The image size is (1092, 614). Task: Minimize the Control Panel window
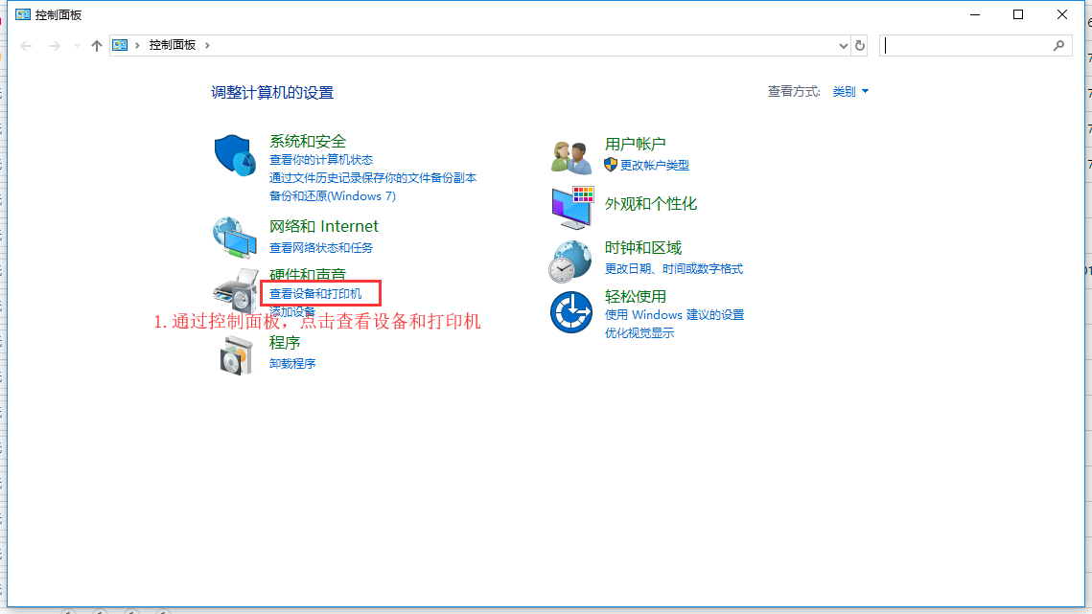pos(975,14)
